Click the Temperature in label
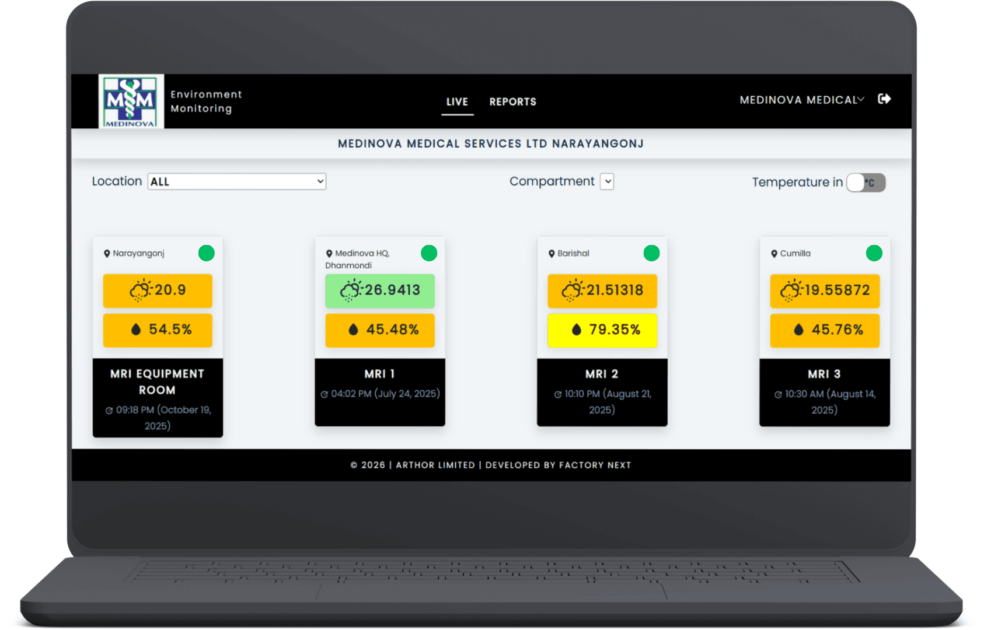984x630 pixels. (x=797, y=182)
